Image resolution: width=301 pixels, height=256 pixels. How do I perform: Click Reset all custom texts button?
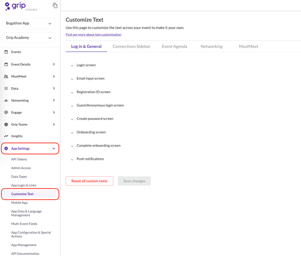(x=89, y=181)
